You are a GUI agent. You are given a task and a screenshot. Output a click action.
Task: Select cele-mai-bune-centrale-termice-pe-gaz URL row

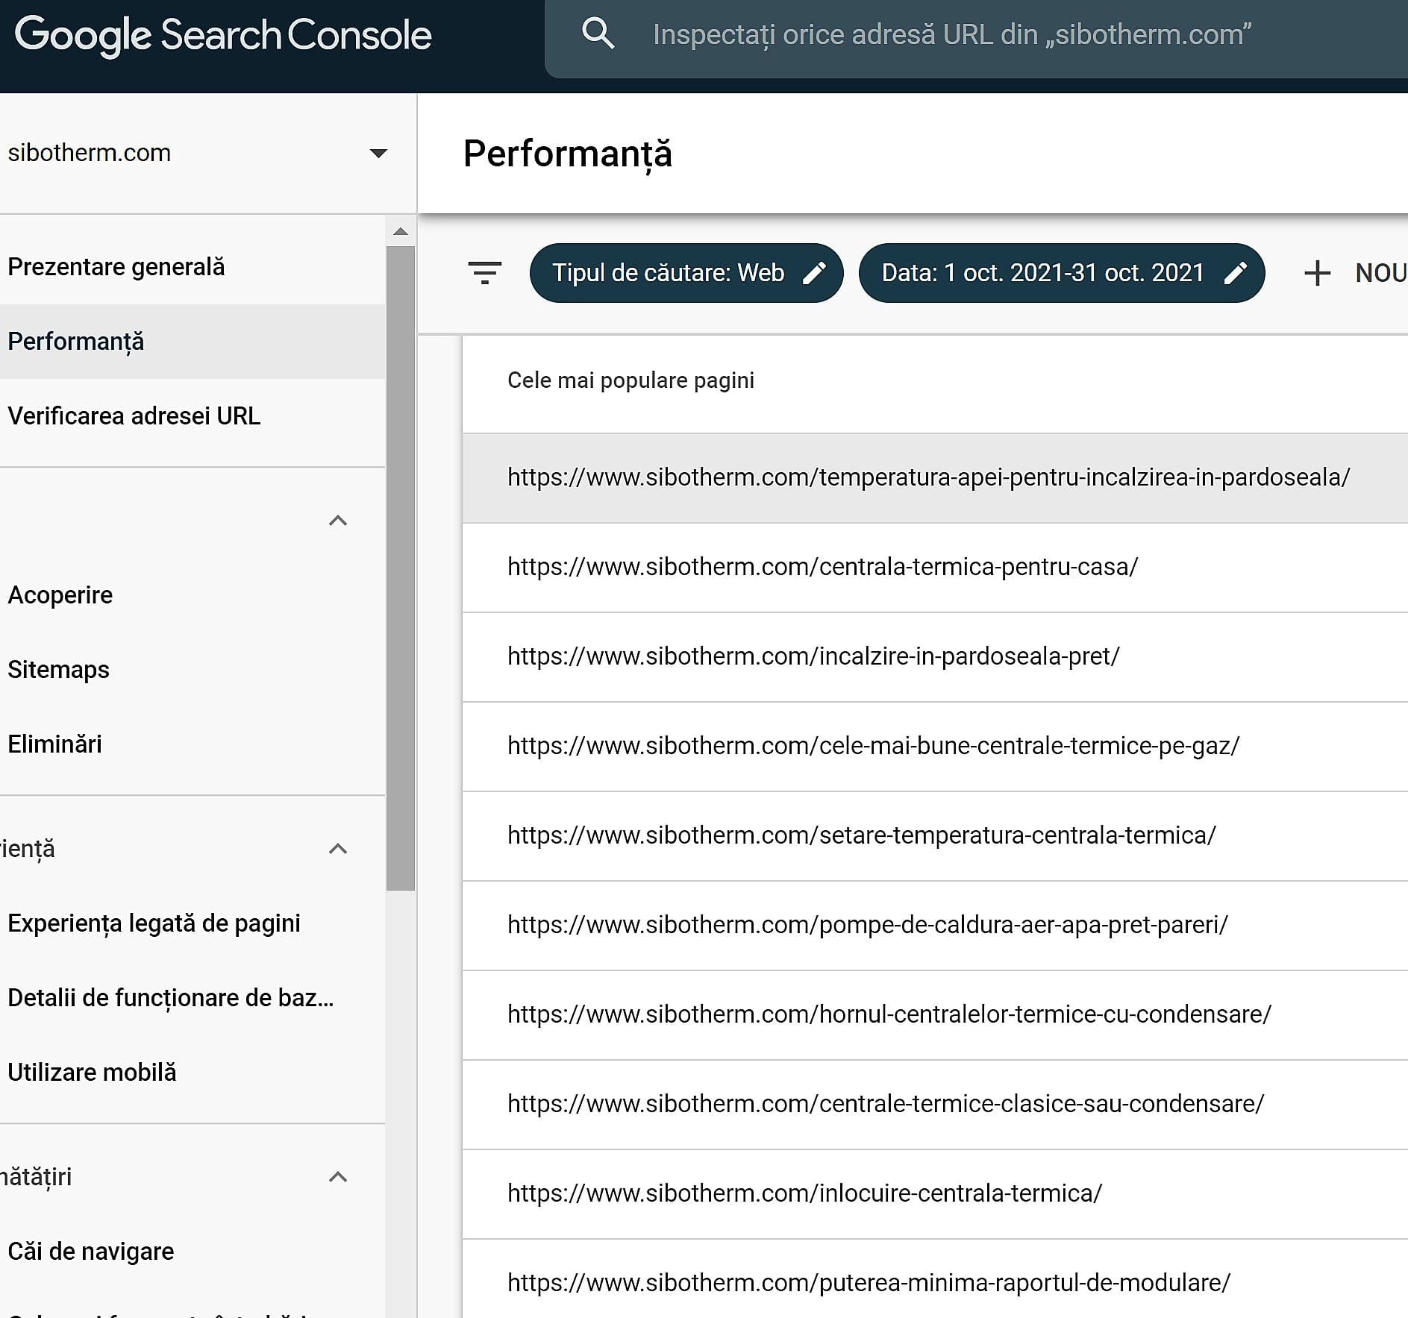pos(935,747)
